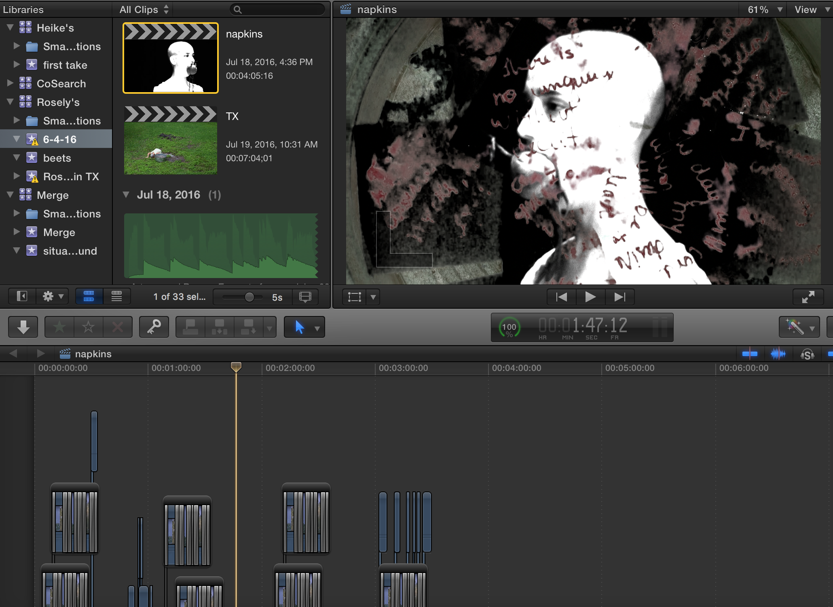Enter full-screen viewer mode
This screenshot has height=607, width=833.
point(808,297)
